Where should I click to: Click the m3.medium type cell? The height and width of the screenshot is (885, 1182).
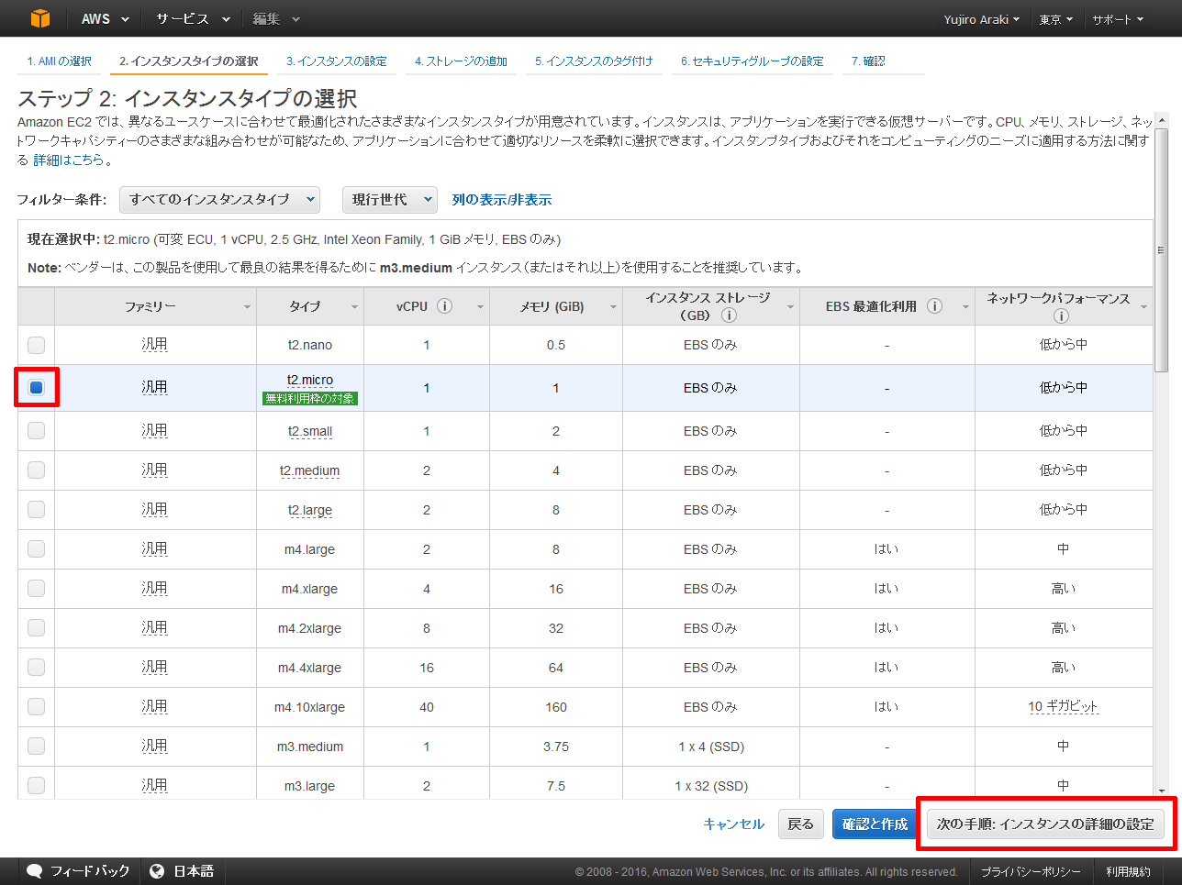click(310, 747)
